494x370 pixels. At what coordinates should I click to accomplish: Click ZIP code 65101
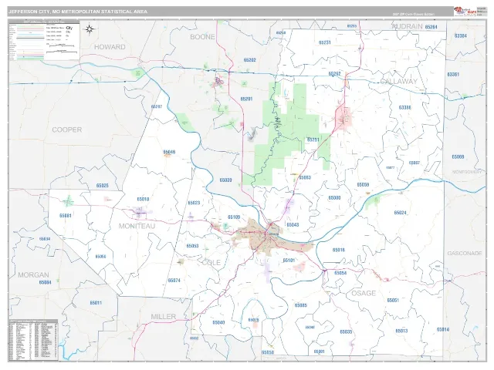(289, 261)
